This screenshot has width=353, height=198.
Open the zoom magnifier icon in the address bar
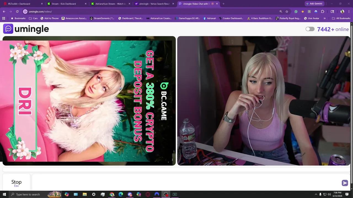[281, 12]
